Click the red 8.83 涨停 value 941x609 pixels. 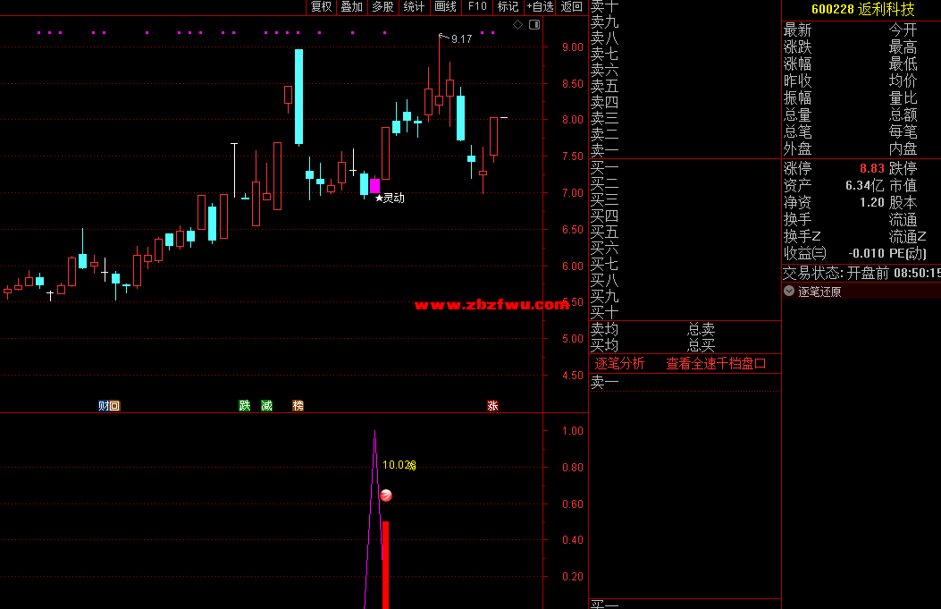click(871, 169)
